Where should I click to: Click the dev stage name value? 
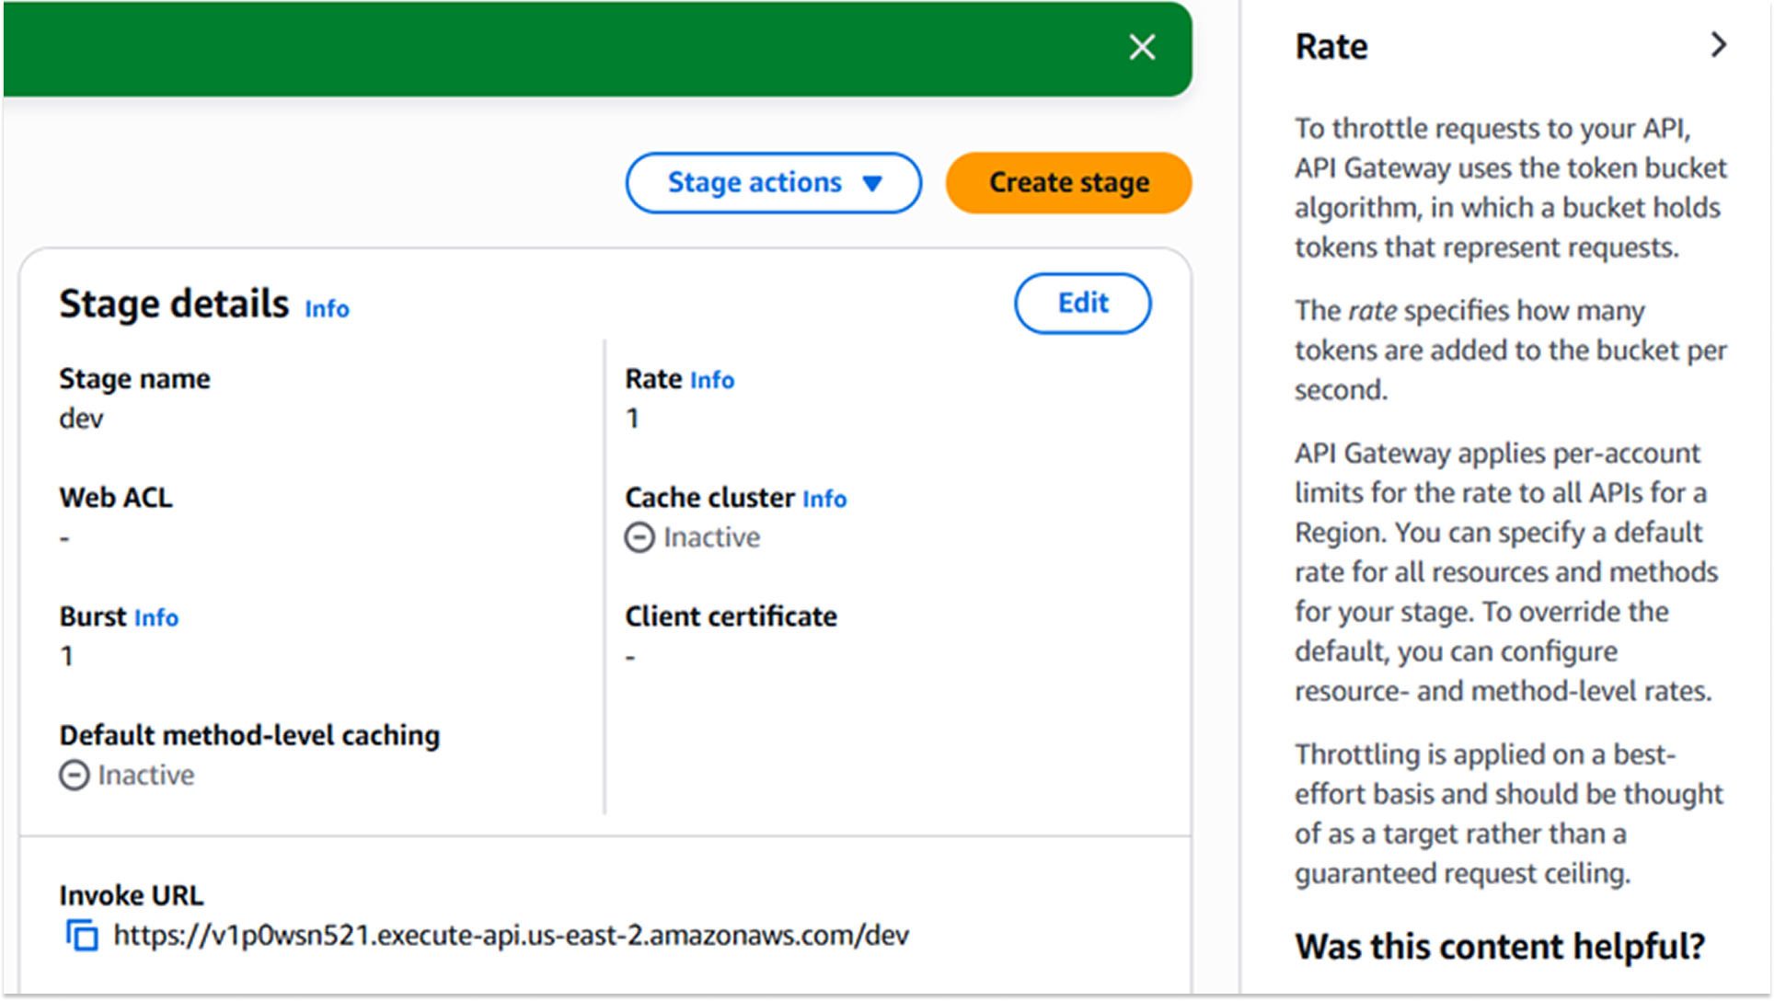(x=81, y=419)
